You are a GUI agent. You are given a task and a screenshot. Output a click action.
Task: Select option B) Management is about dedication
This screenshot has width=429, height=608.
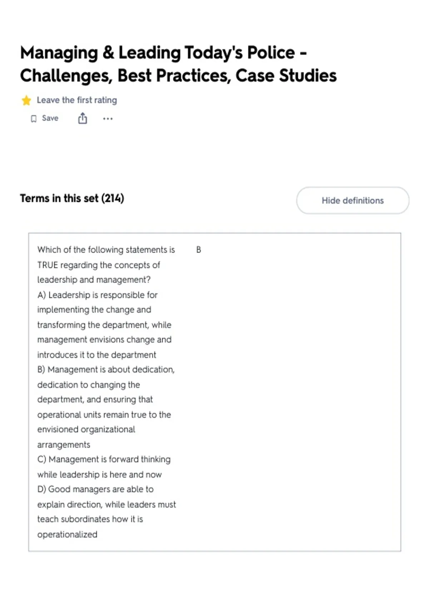point(106,369)
